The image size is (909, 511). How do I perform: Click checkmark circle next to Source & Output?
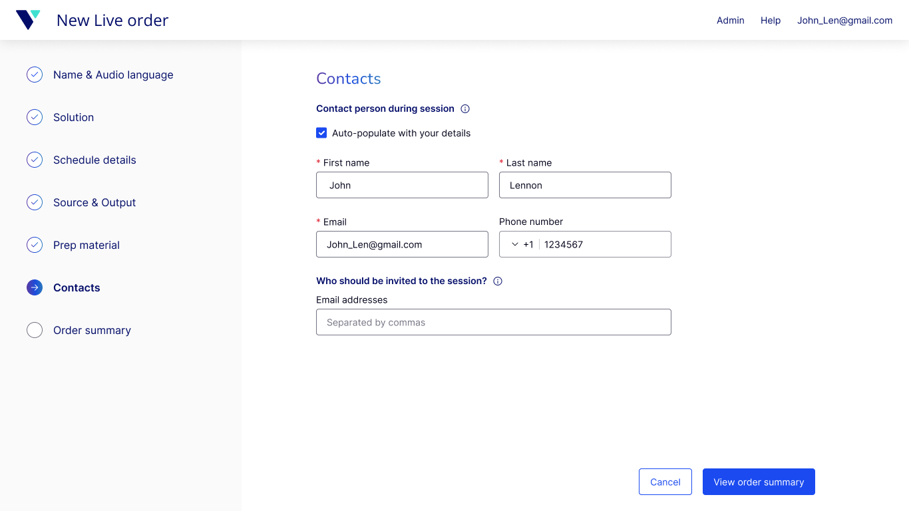[x=35, y=202]
